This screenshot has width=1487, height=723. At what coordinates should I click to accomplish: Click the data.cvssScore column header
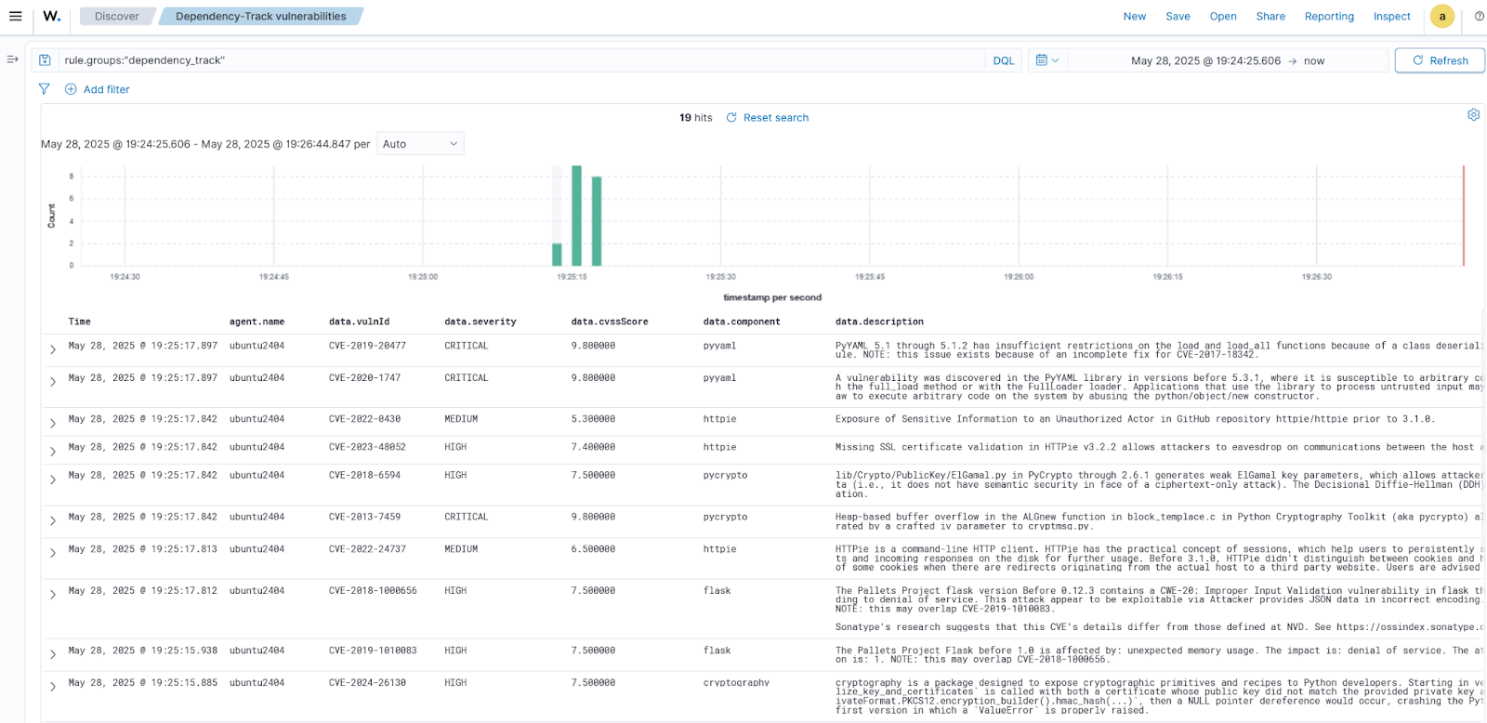pyautogui.click(x=610, y=322)
